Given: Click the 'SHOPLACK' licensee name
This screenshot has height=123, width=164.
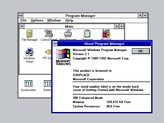Looking at the screenshot, I should pos(81,75).
